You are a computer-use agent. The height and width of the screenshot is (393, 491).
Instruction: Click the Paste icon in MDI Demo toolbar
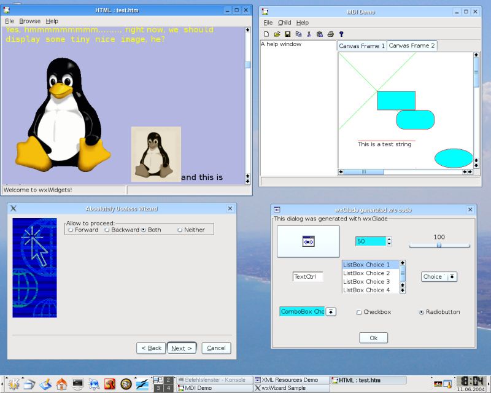tap(320, 34)
